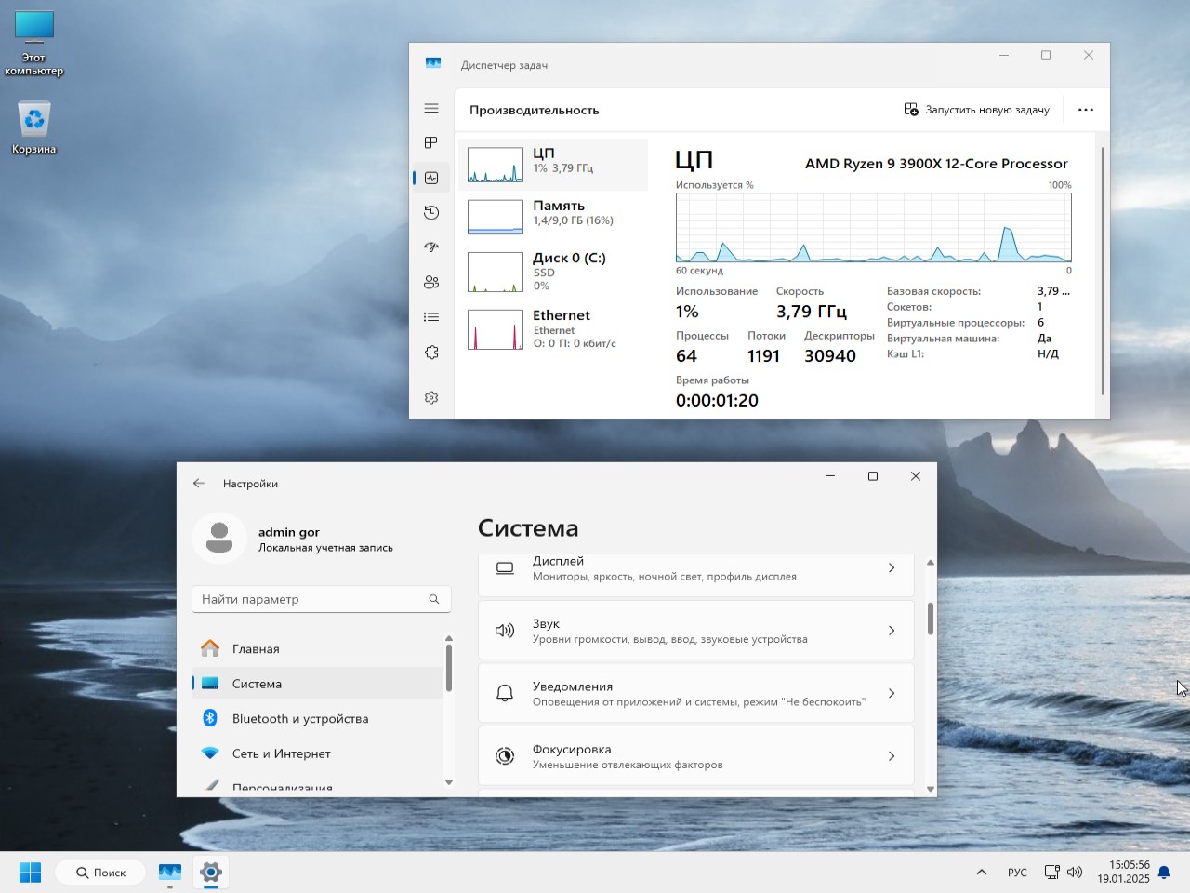Viewport: 1190px width, 893px height.
Task: Click search magnifier in Settings search box
Action: (x=434, y=599)
